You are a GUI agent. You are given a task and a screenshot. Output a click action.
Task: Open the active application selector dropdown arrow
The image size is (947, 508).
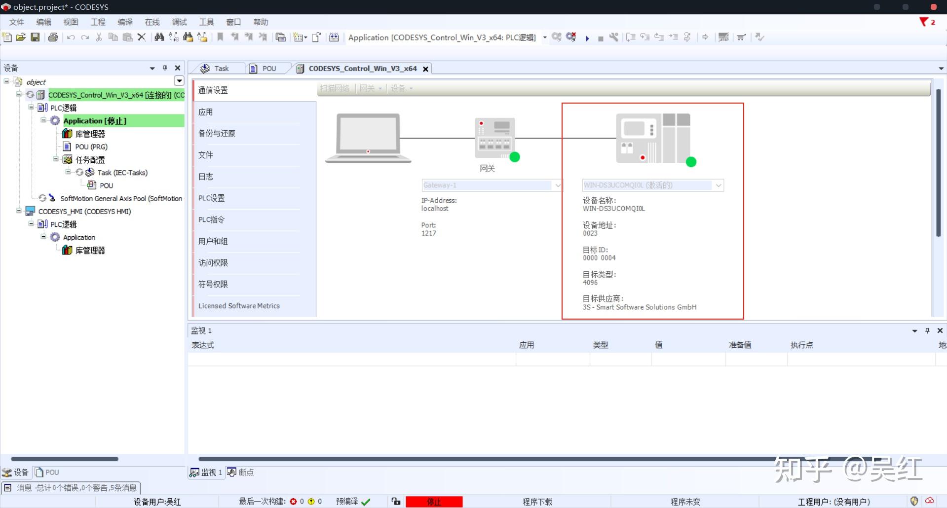[545, 37]
